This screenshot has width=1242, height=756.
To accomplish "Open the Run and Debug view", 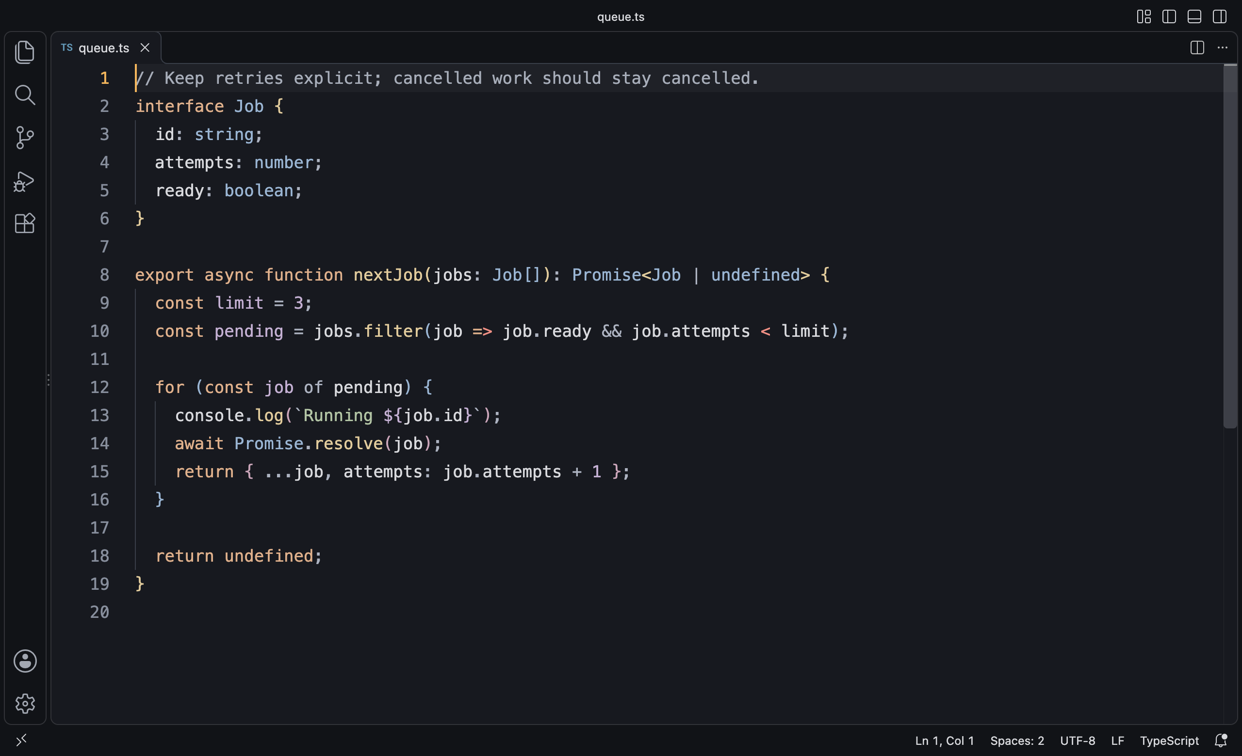I will 24,181.
